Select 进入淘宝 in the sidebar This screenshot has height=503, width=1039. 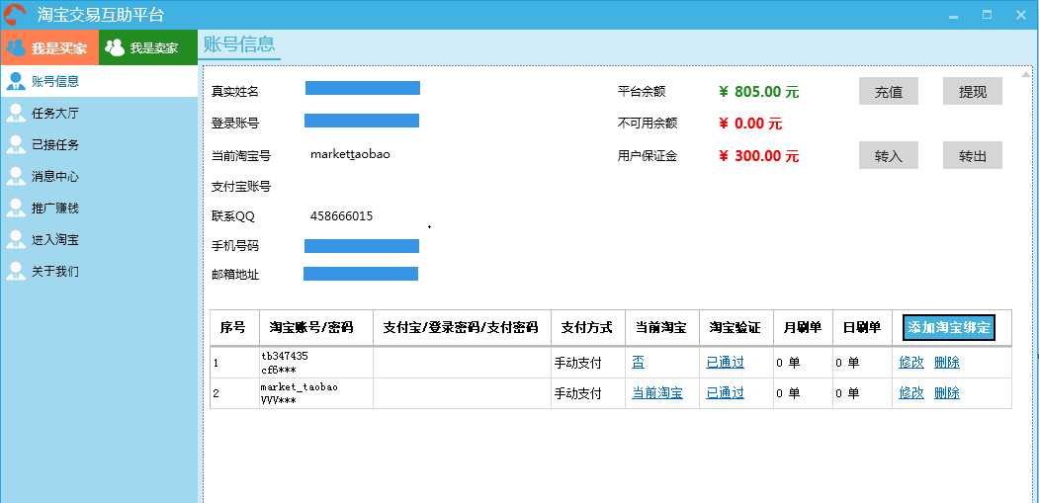(99, 240)
